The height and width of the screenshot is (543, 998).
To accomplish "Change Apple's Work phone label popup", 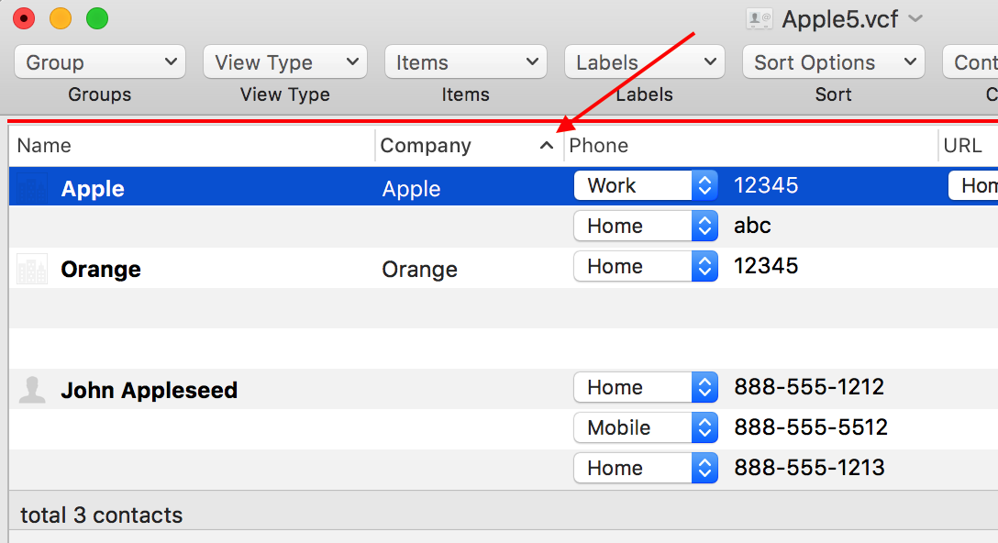I will (x=645, y=185).
